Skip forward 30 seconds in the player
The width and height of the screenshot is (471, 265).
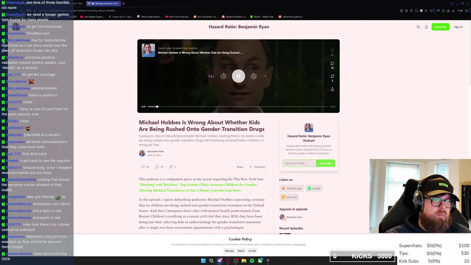pyautogui.click(x=254, y=76)
